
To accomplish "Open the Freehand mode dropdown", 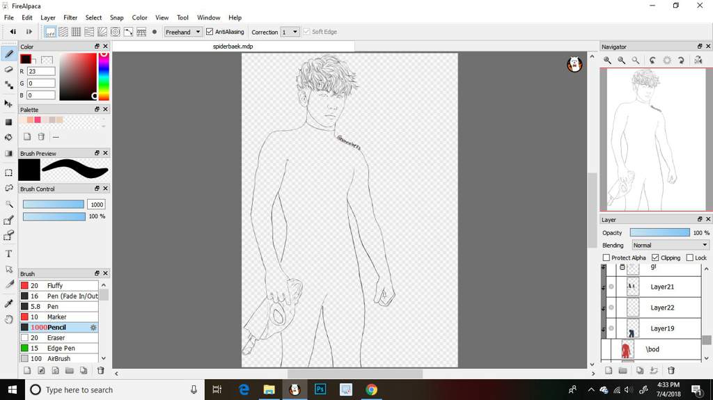I will 183,32.
